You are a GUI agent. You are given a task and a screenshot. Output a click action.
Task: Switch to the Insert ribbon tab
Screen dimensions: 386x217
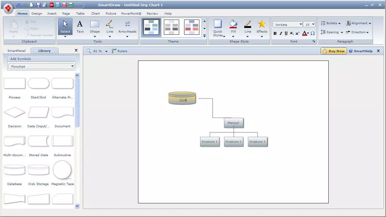[x=52, y=13]
